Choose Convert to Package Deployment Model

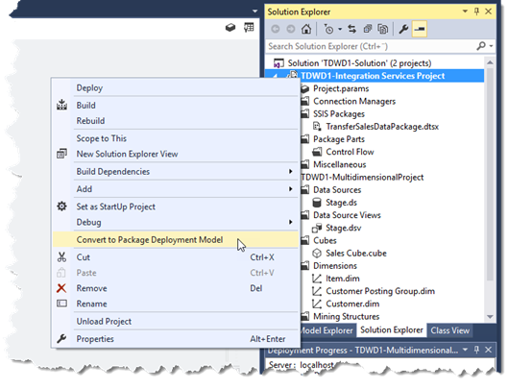[176, 240]
